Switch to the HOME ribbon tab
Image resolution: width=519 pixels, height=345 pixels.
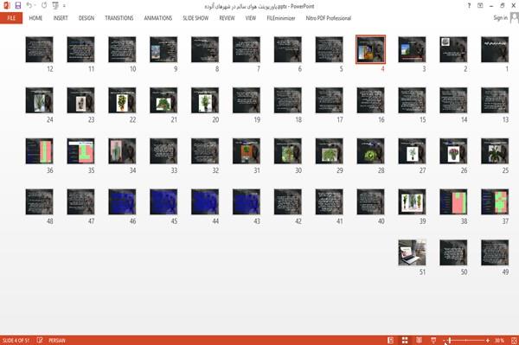(x=35, y=18)
